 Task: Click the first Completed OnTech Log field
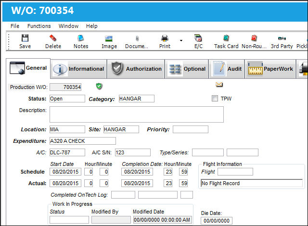[x=123, y=195]
